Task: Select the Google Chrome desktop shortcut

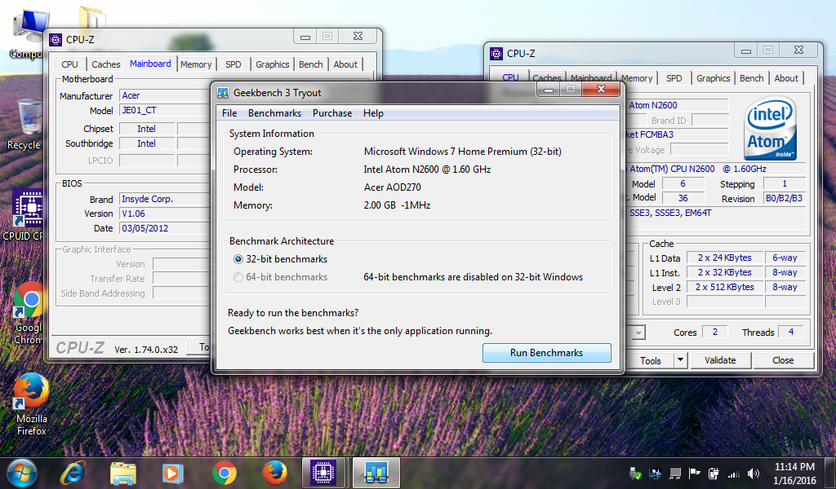Action: coord(28,313)
